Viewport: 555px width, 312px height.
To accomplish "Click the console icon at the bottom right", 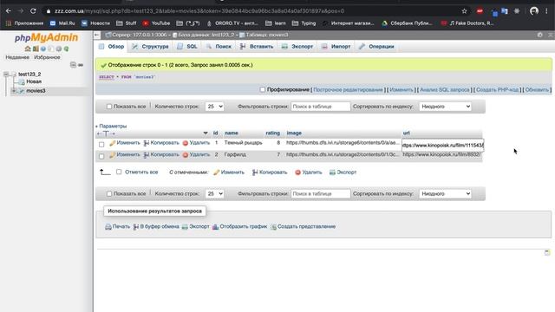I will tap(547, 252).
